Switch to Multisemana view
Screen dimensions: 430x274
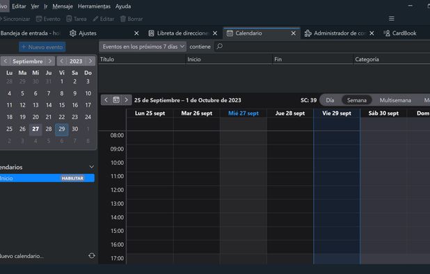click(x=395, y=100)
